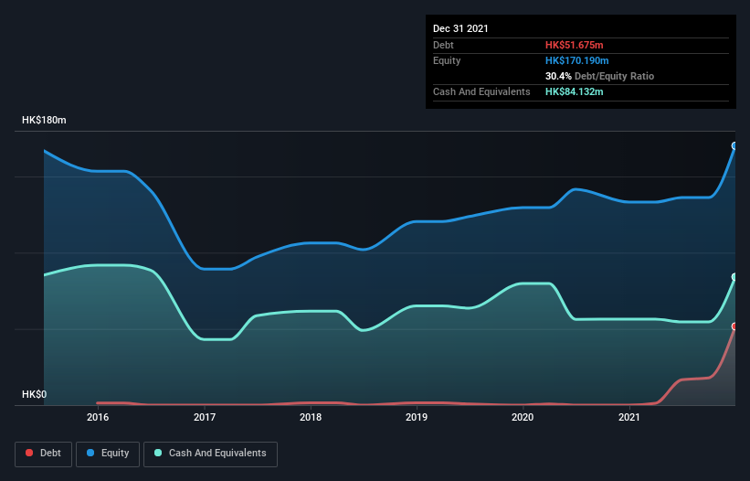The width and height of the screenshot is (750, 481).
Task: Click the teal Cash endpoint marker
Action: [x=734, y=277]
